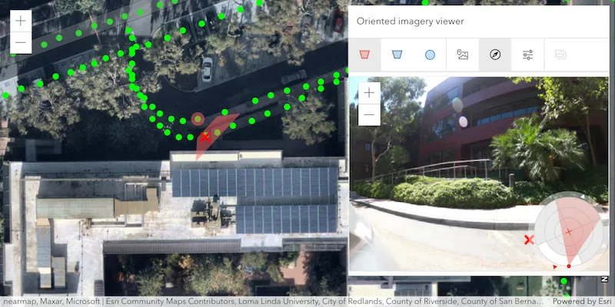
Task: Open the map-image location tool icon
Action: pos(463,54)
